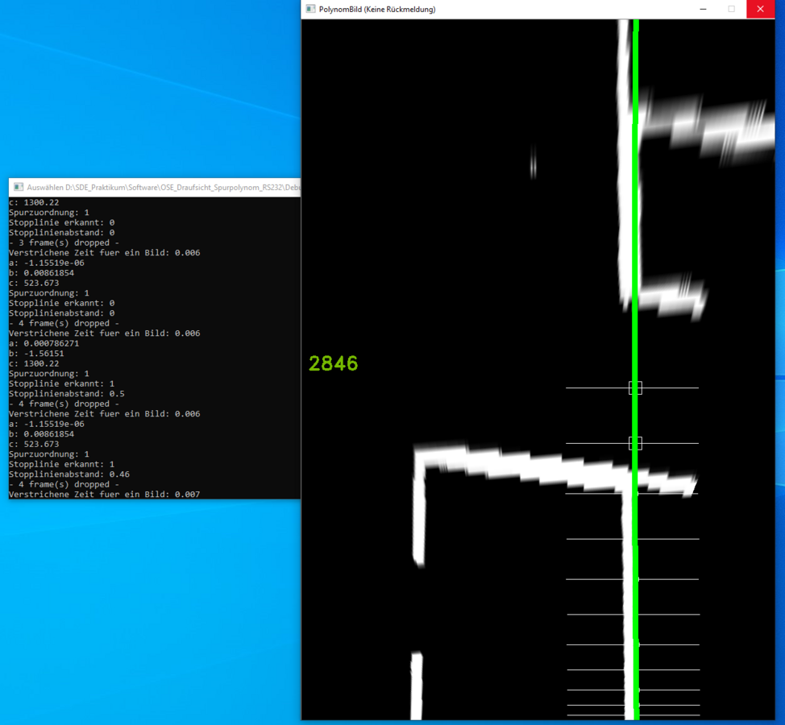Close the PolynomBild window

[760, 9]
